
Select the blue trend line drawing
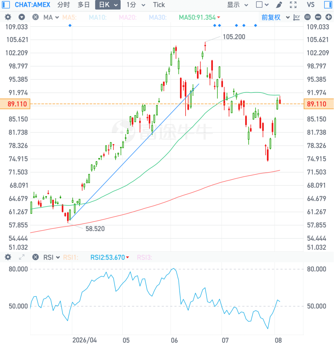[135, 152]
